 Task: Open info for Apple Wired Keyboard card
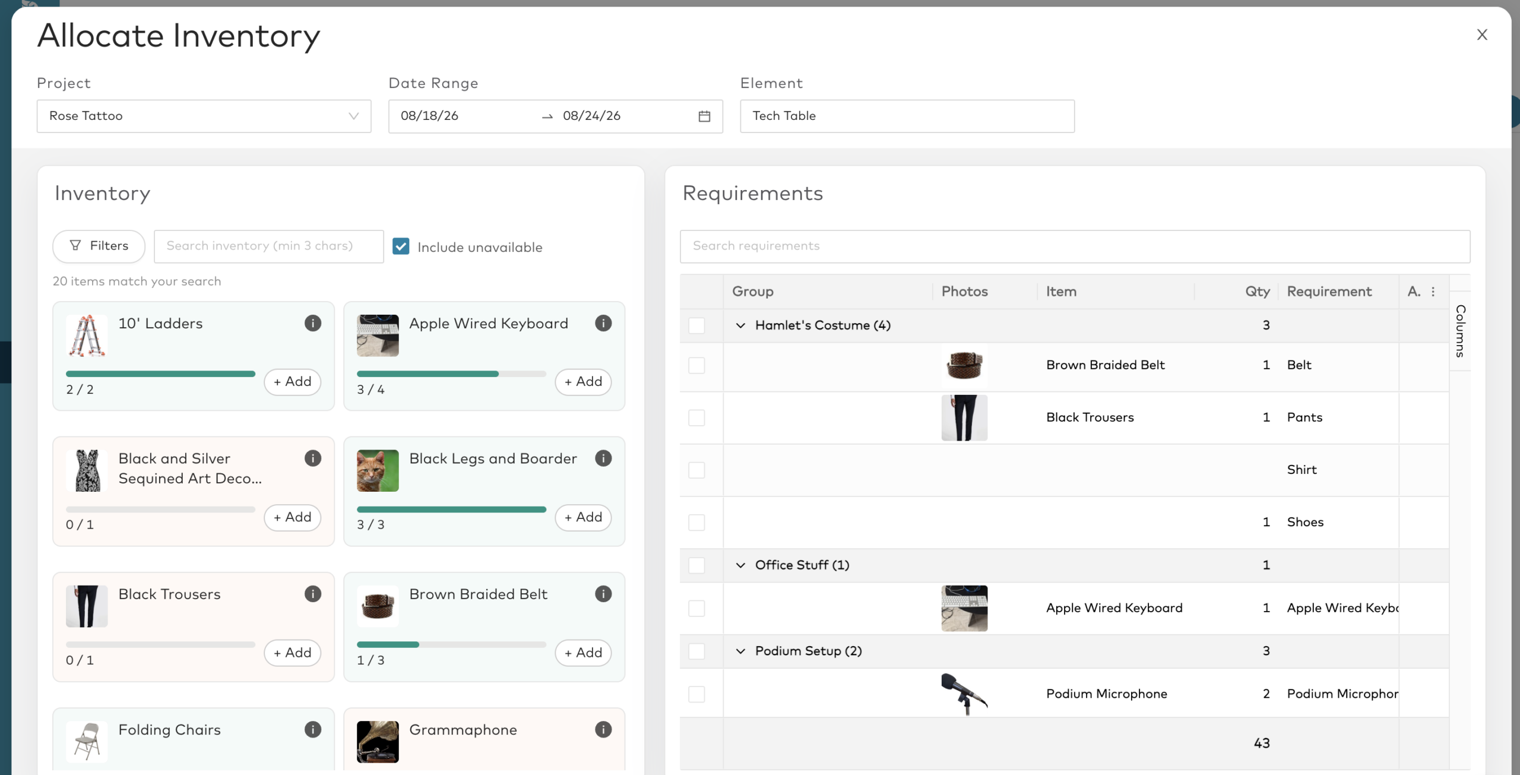click(x=603, y=324)
